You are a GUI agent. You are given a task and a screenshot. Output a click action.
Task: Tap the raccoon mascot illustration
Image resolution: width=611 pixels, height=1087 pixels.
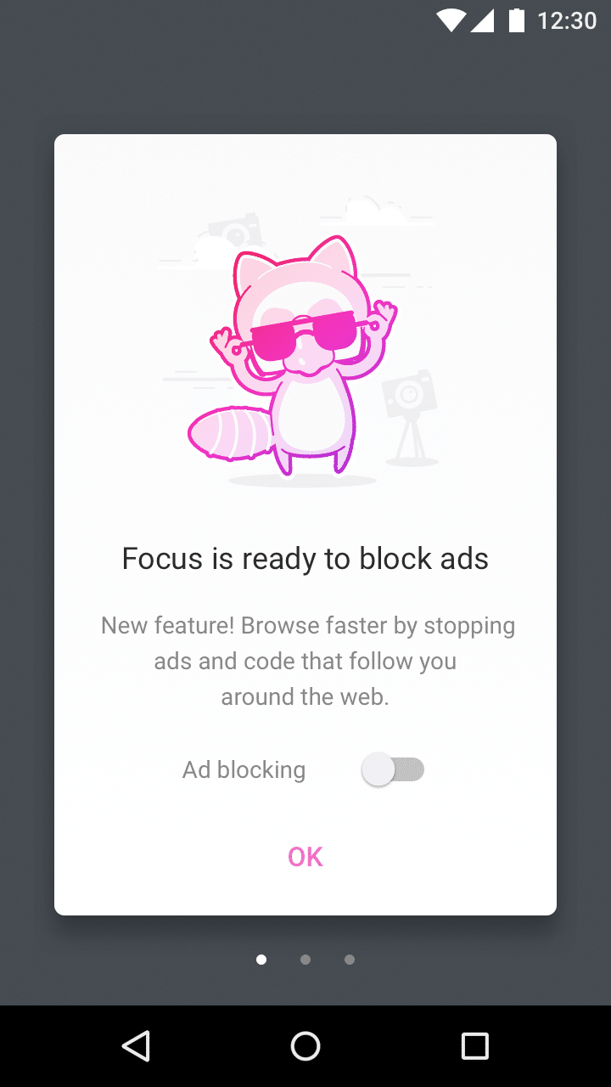pos(293,355)
